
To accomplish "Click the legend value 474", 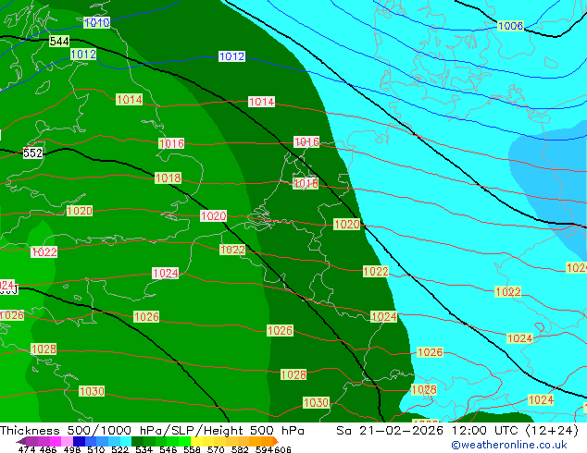I will point(27,449).
